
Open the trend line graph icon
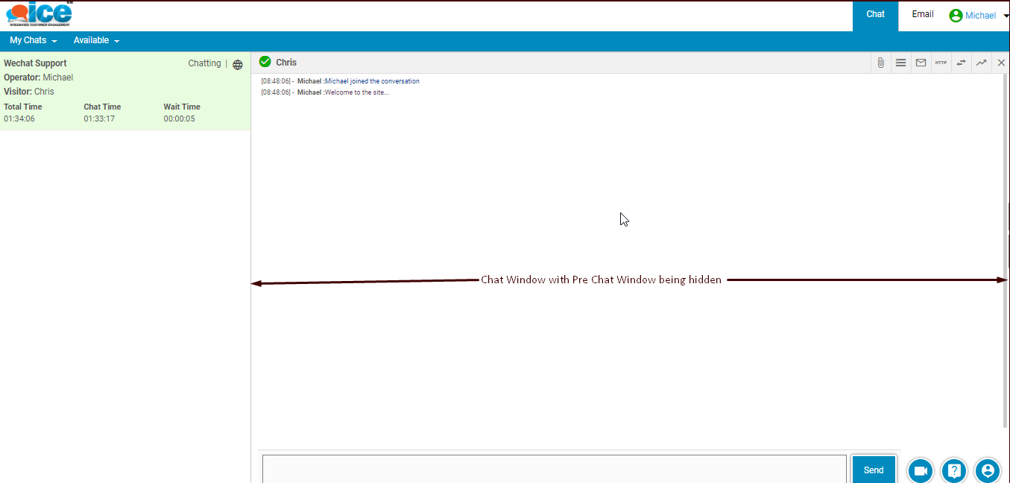tap(981, 63)
